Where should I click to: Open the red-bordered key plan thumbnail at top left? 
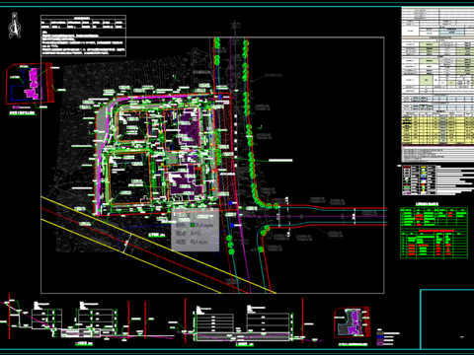pos(29,84)
